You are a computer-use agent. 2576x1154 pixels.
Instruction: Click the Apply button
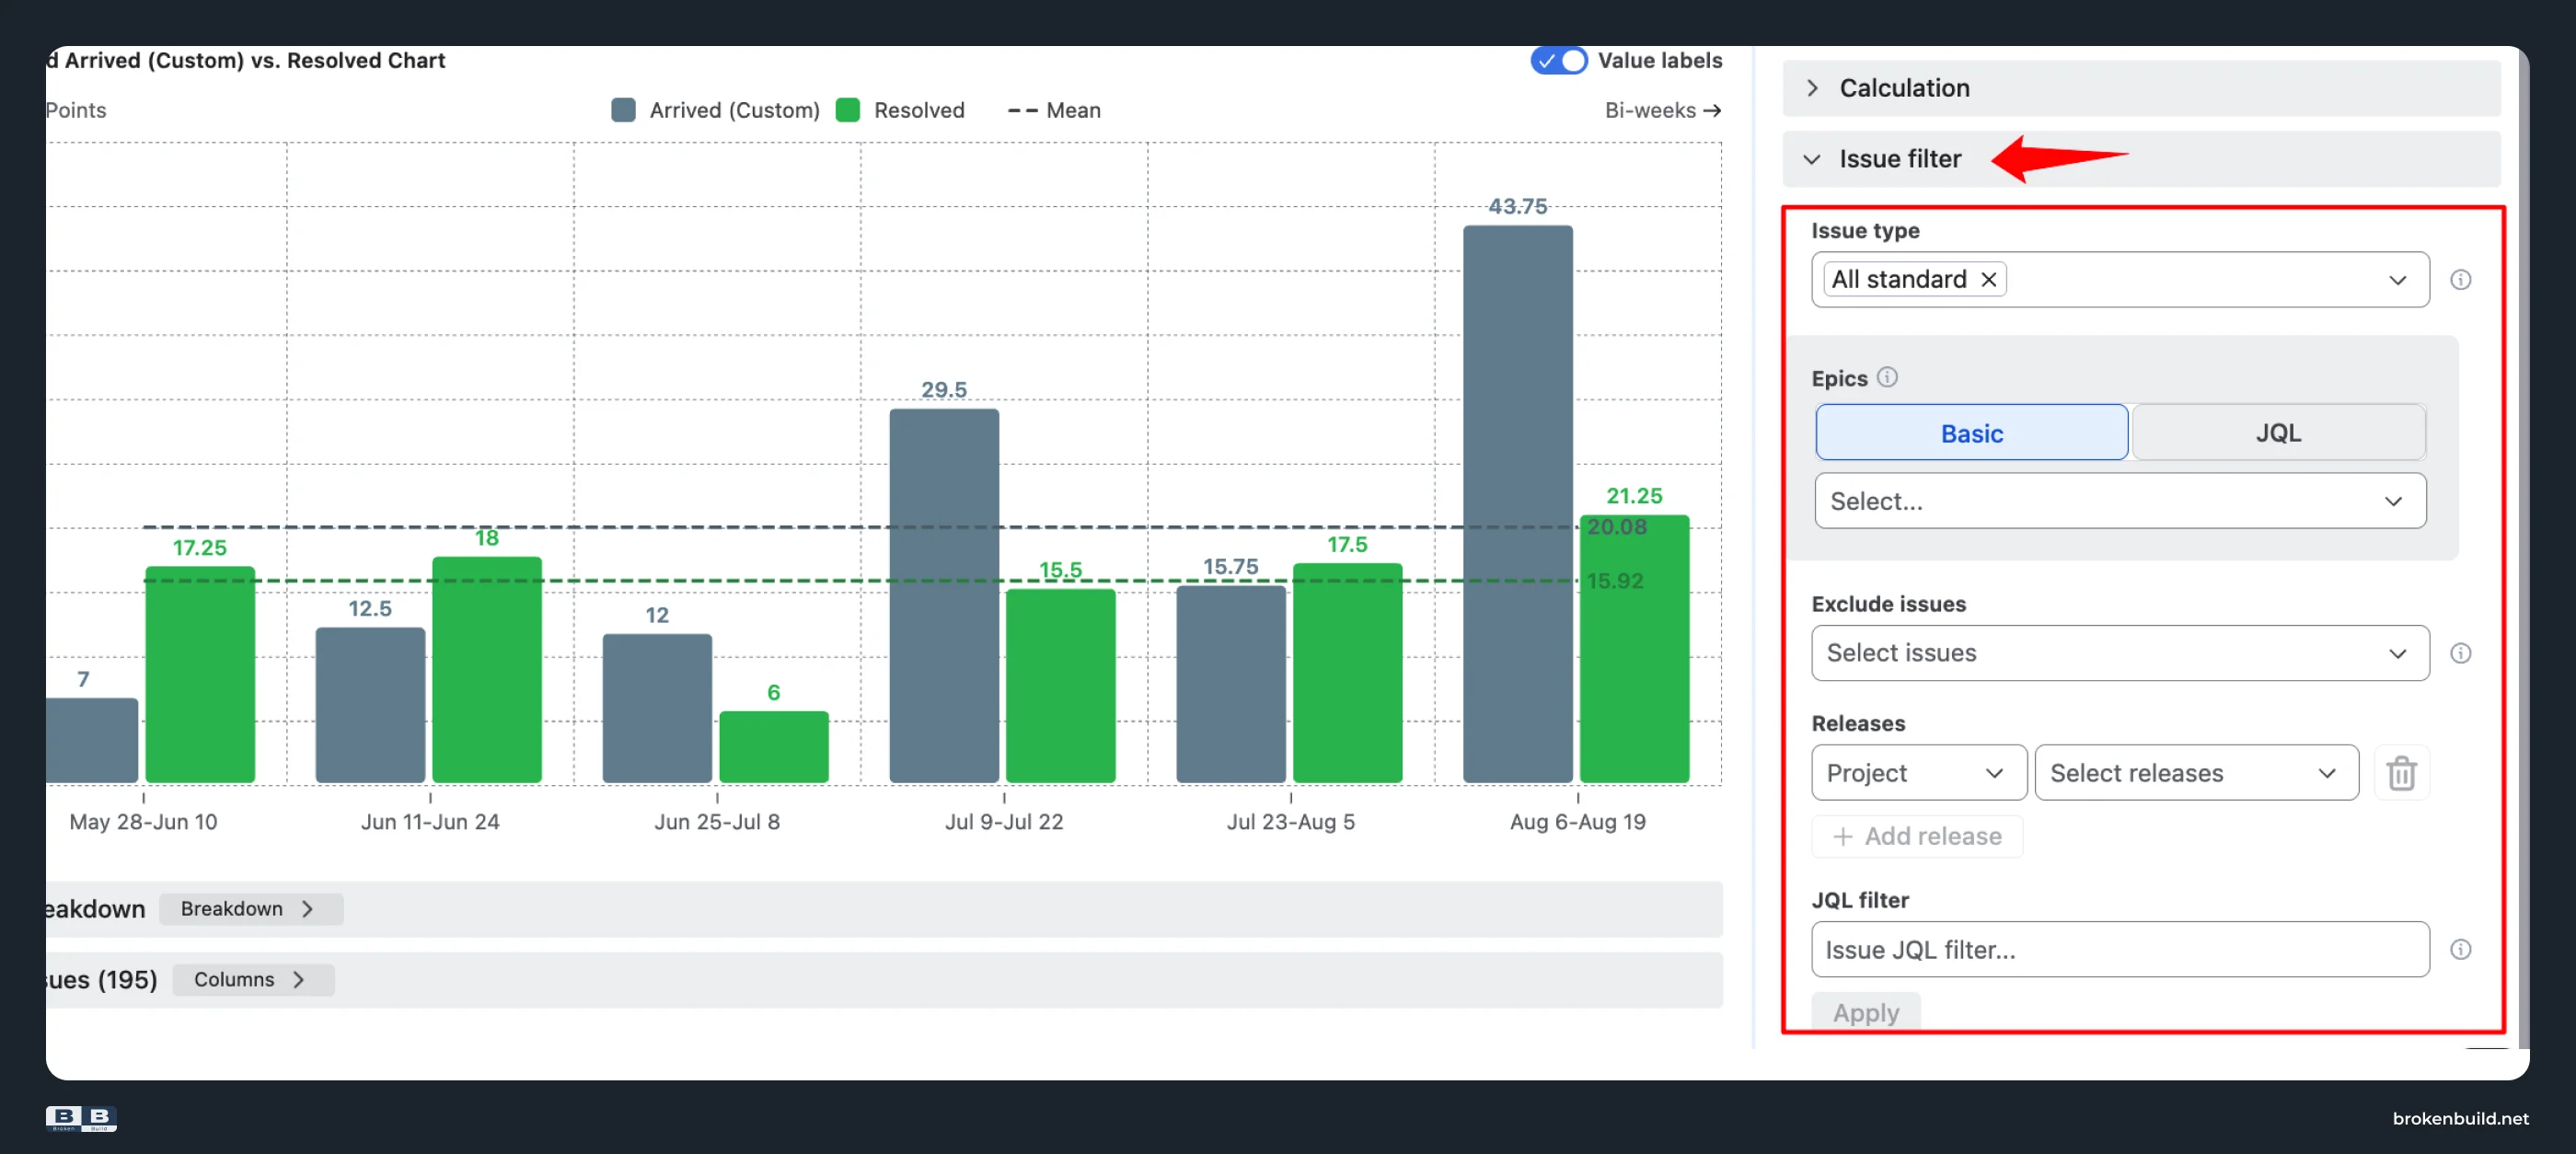[1865, 1012]
